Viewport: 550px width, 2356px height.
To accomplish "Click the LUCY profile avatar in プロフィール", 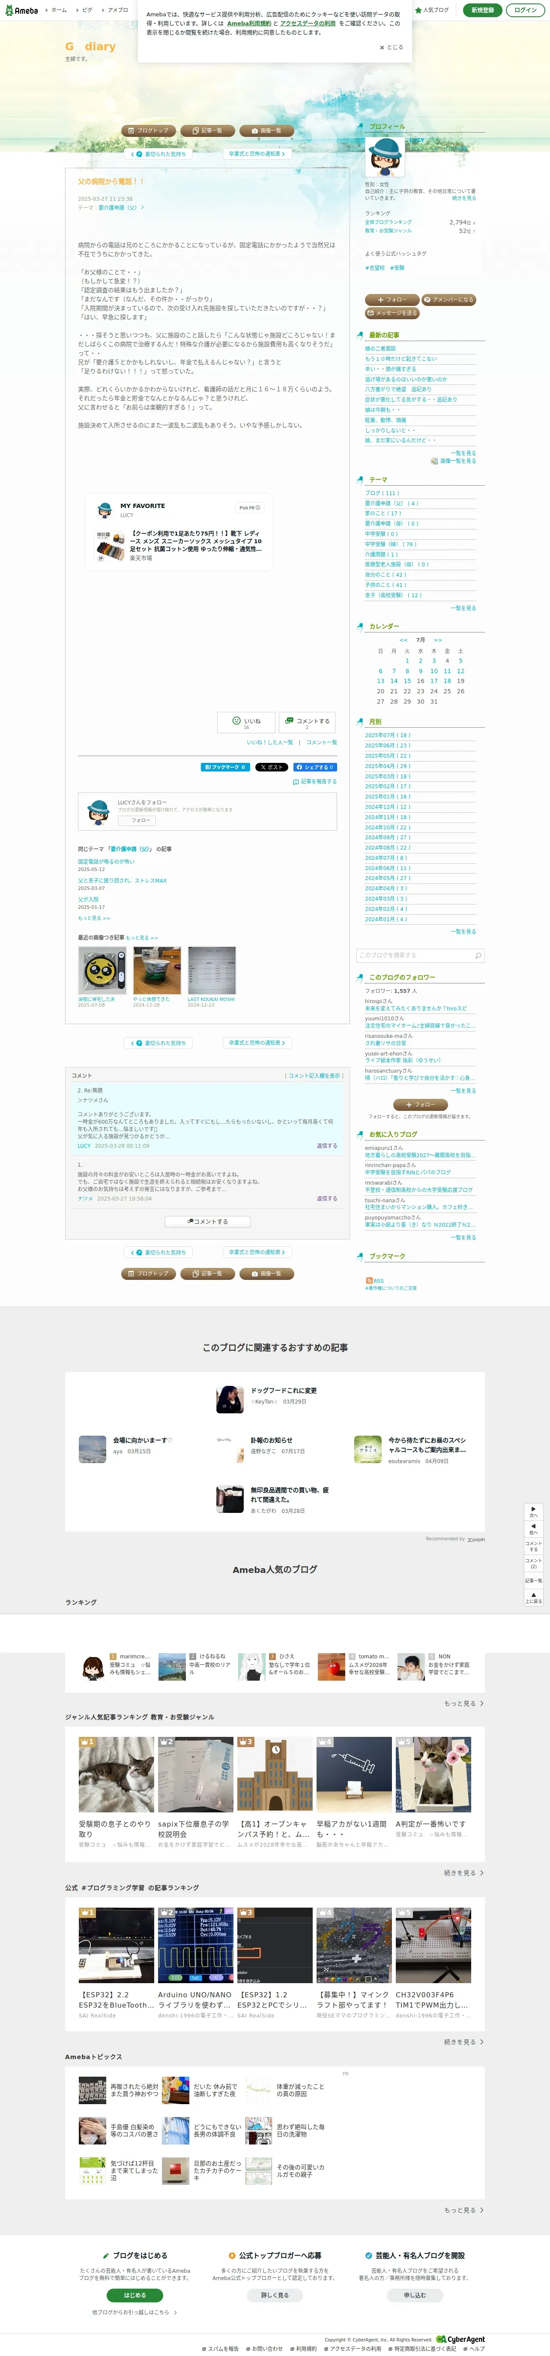I will (x=385, y=157).
